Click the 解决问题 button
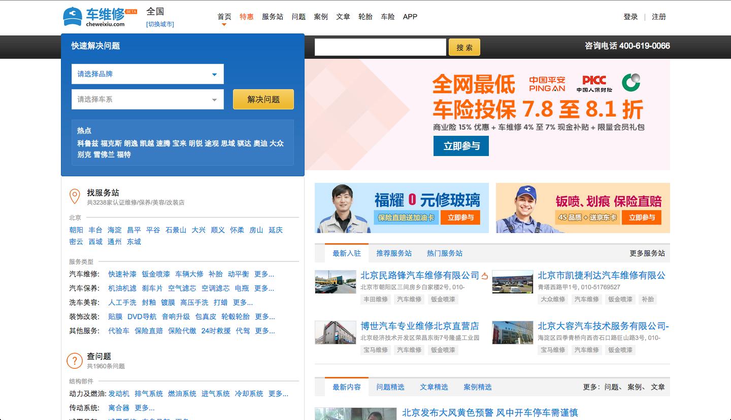 (x=263, y=99)
